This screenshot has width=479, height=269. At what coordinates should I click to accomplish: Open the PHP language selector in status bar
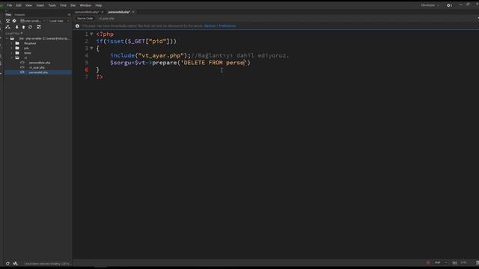click(441, 262)
